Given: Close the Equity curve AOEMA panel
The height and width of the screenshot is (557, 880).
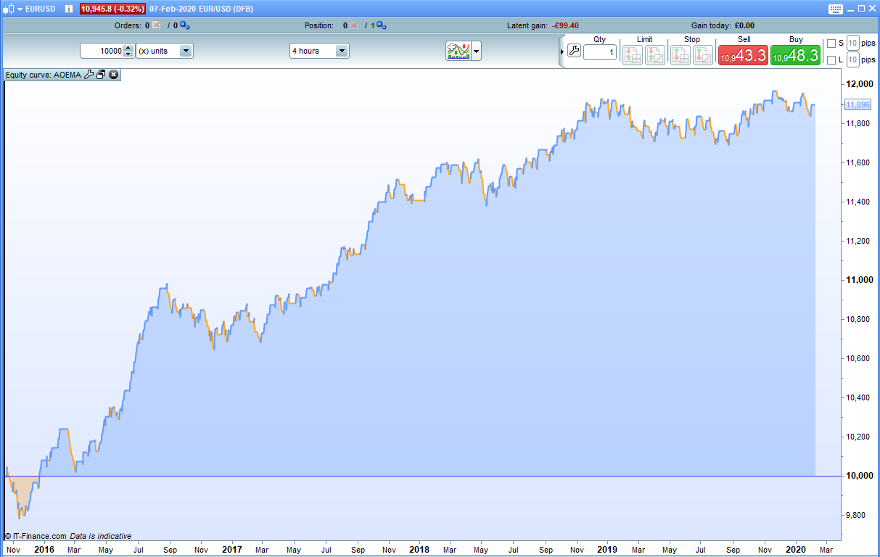Looking at the screenshot, I should tap(114, 74).
